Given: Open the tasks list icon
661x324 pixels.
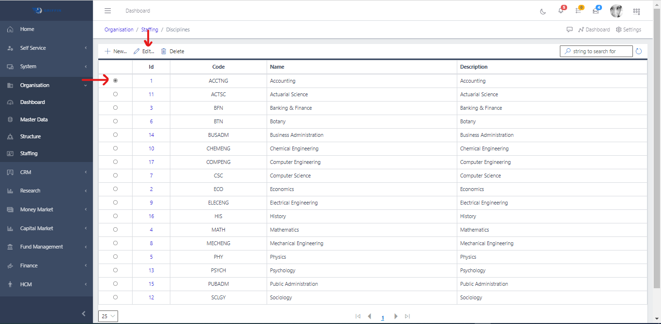Looking at the screenshot, I should point(578,11).
